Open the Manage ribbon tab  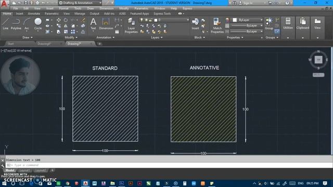pos(80,14)
